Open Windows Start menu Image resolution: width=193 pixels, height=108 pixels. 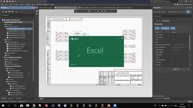click(x=3, y=105)
